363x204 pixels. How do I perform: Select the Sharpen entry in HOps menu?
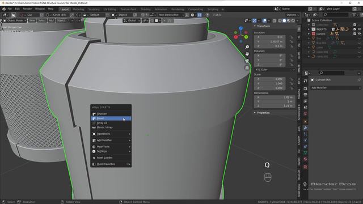(x=111, y=114)
